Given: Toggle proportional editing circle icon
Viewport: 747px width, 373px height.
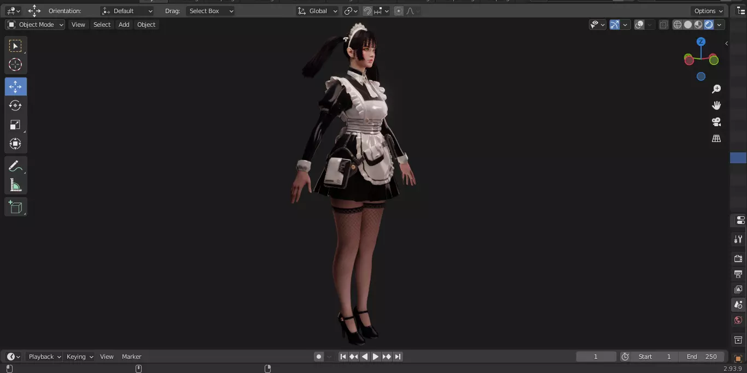Looking at the screenshot, I should pyautogui.click(x=399, y=11).
